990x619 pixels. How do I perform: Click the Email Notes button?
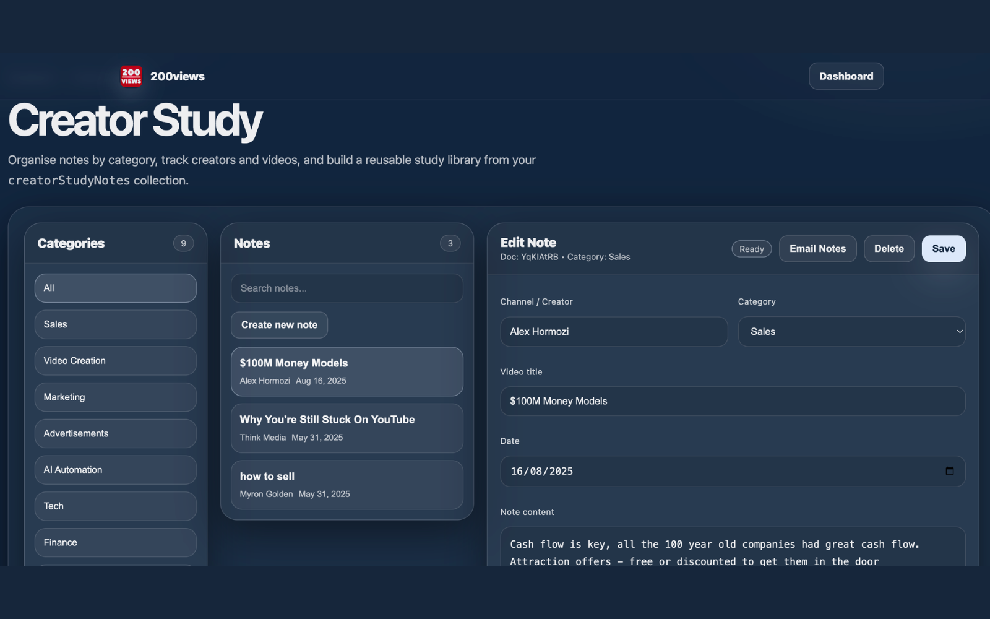click(x=817, y=248)
